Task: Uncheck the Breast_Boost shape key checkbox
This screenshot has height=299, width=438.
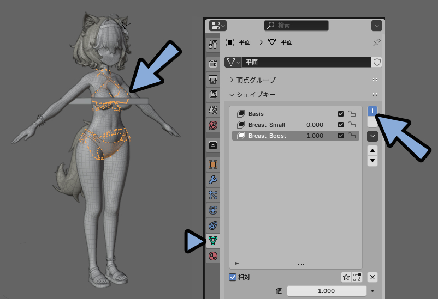Action: 340,136
